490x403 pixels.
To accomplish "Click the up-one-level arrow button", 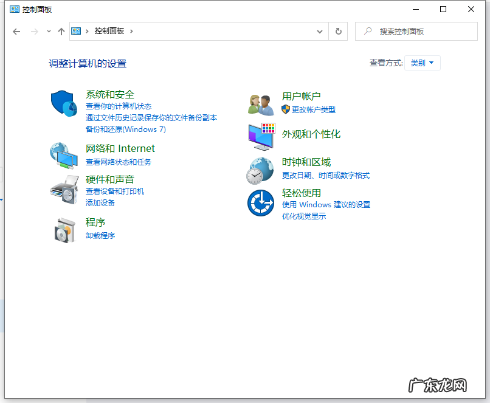I will coord(61,31).
